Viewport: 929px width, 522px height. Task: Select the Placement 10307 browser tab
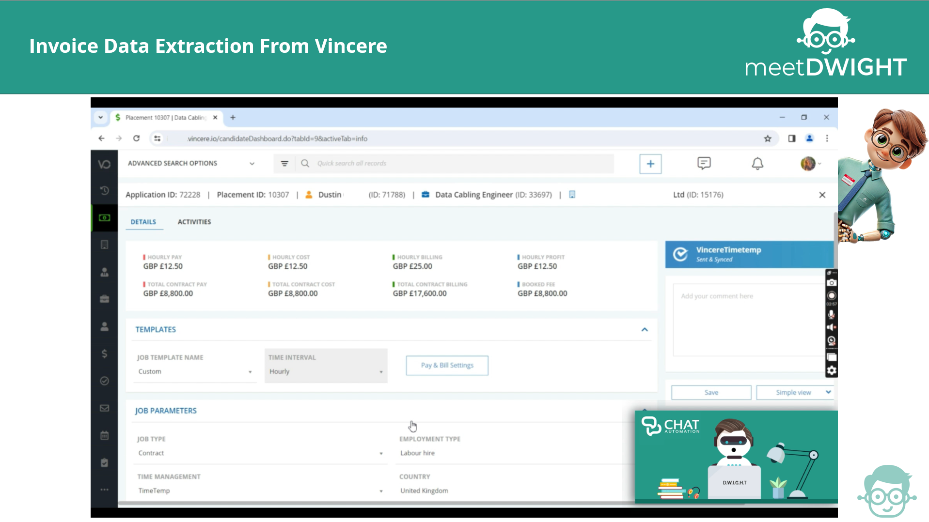[166, 118]
